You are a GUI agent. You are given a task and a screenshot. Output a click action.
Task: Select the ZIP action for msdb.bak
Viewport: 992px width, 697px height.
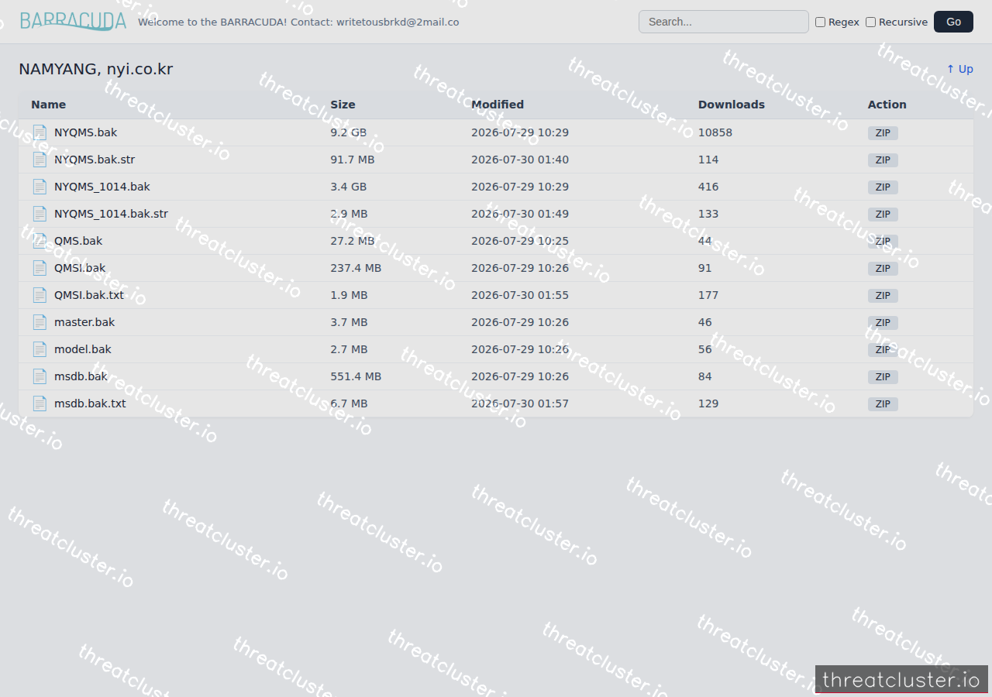pos(883,377)
